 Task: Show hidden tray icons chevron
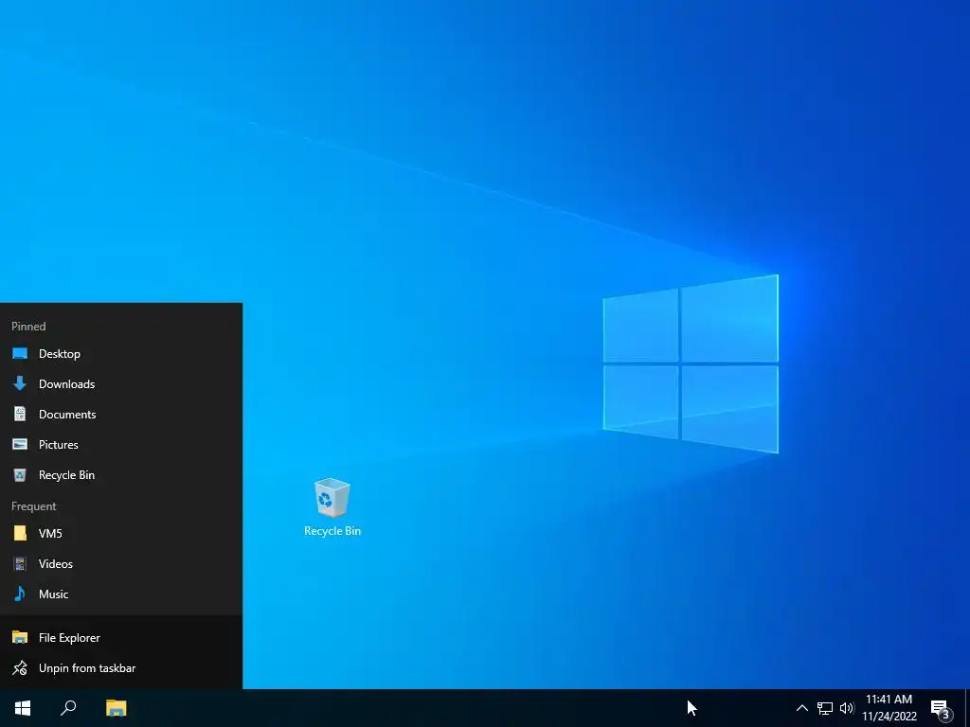coord(801,708)
